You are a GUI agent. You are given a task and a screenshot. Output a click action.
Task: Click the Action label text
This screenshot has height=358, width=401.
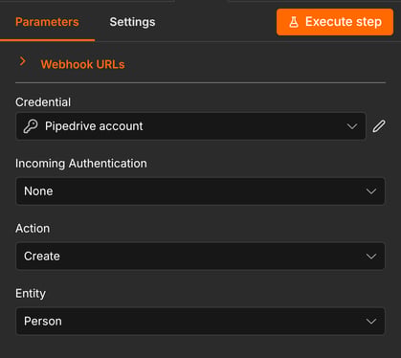(x=33, y=229)
